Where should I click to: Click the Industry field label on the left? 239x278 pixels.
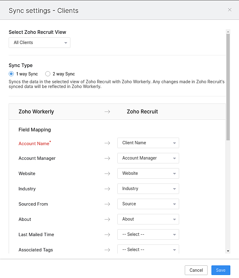click(x=27, y=189)
